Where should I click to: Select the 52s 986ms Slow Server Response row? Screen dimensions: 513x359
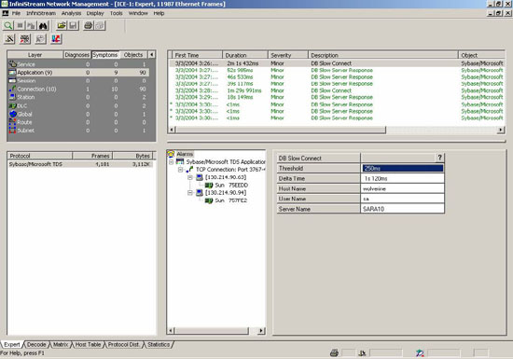coord(337,70)
